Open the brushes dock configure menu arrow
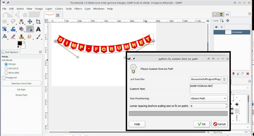The height and width of the screenshot is (136, 254). 250,81
